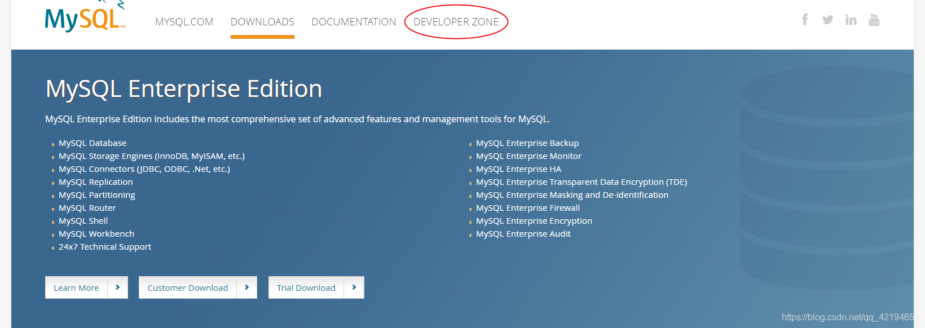The image size is (925, 328).
Task: Click MySQL Connectors list item
Action: click(x=144, y=169)
